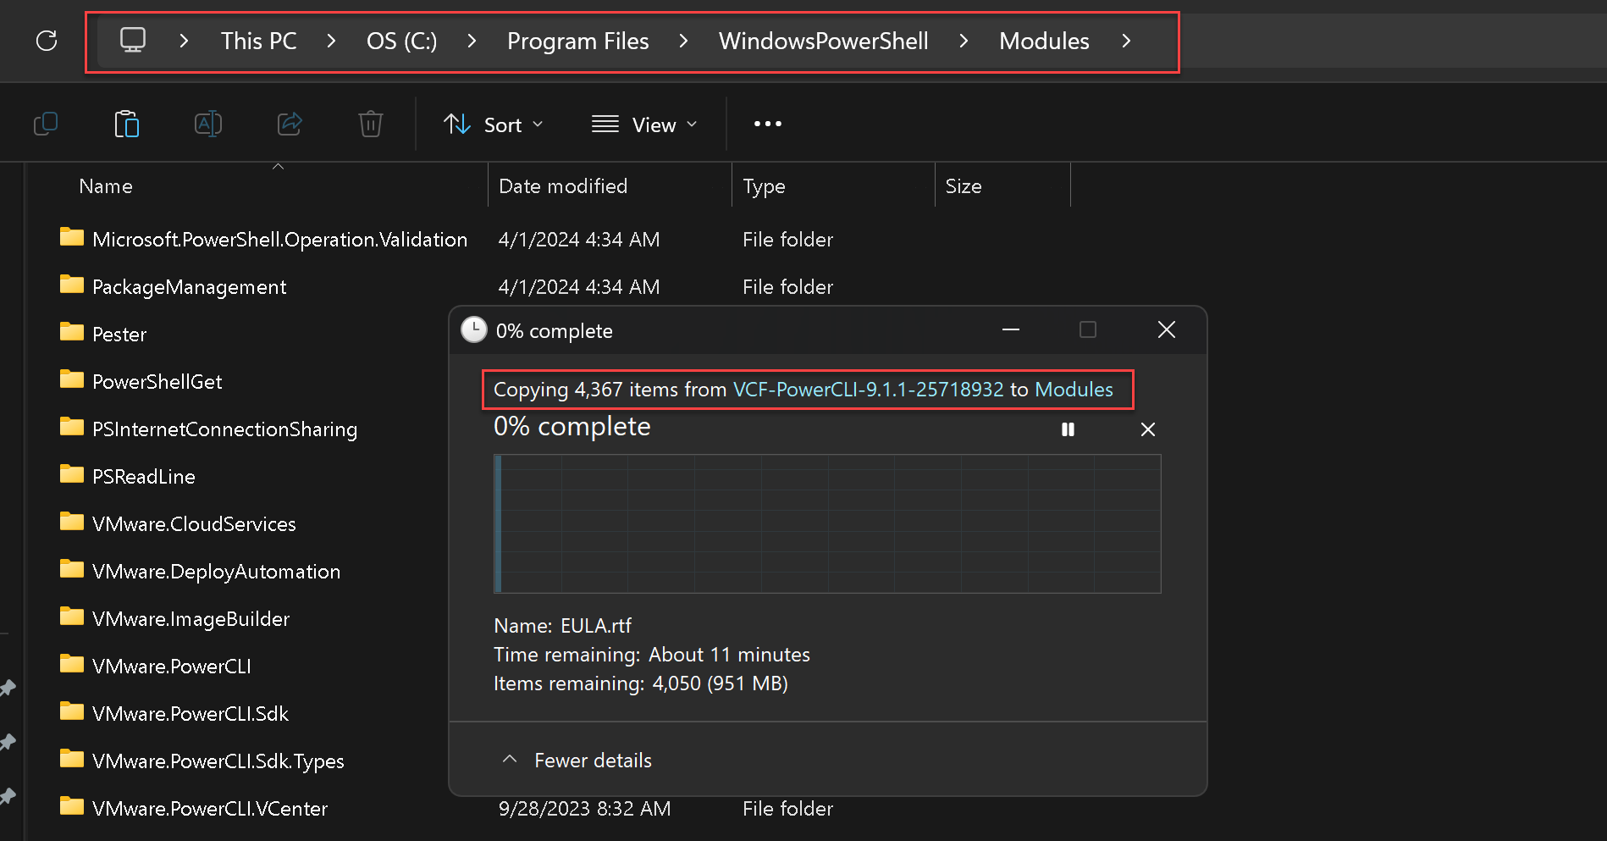1607x841 pixels.
Task: Click the VMware.CloudServices folder icon
Action: (x=72, y=522)
